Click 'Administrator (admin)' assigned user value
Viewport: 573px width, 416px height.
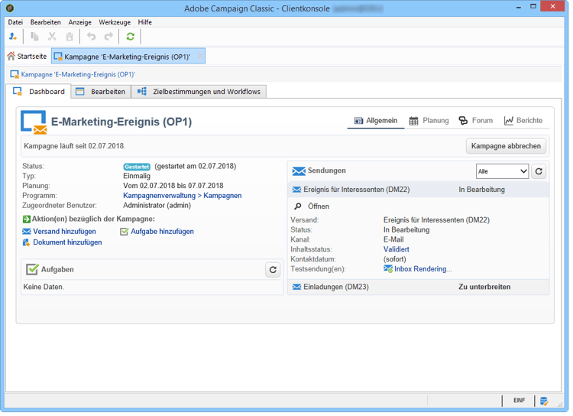[157, 206]
